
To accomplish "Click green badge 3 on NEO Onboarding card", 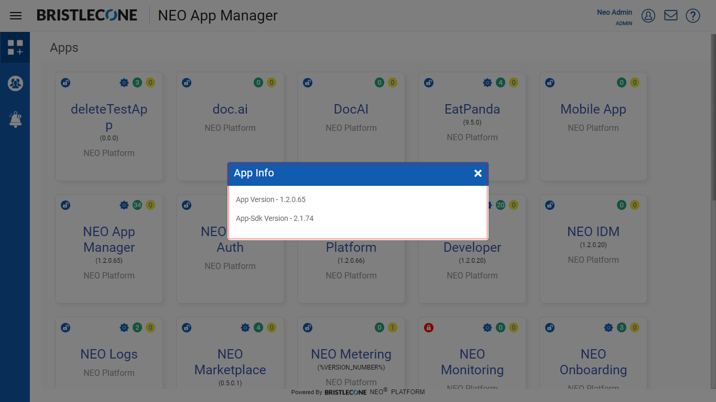I will pyautogui.click(x=622, y=327).
